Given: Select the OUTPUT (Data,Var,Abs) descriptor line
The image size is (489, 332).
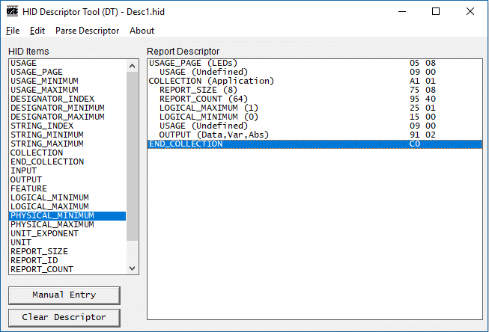Looking at the screenshot, I should point(315,135).
